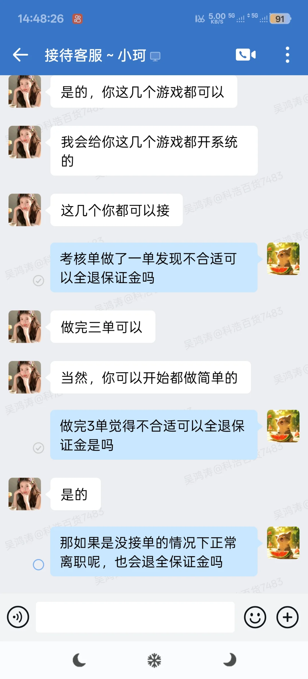Open the cat avatar beside 考核单 message
The width and height of the screenshot is (308, 679).
283,259
